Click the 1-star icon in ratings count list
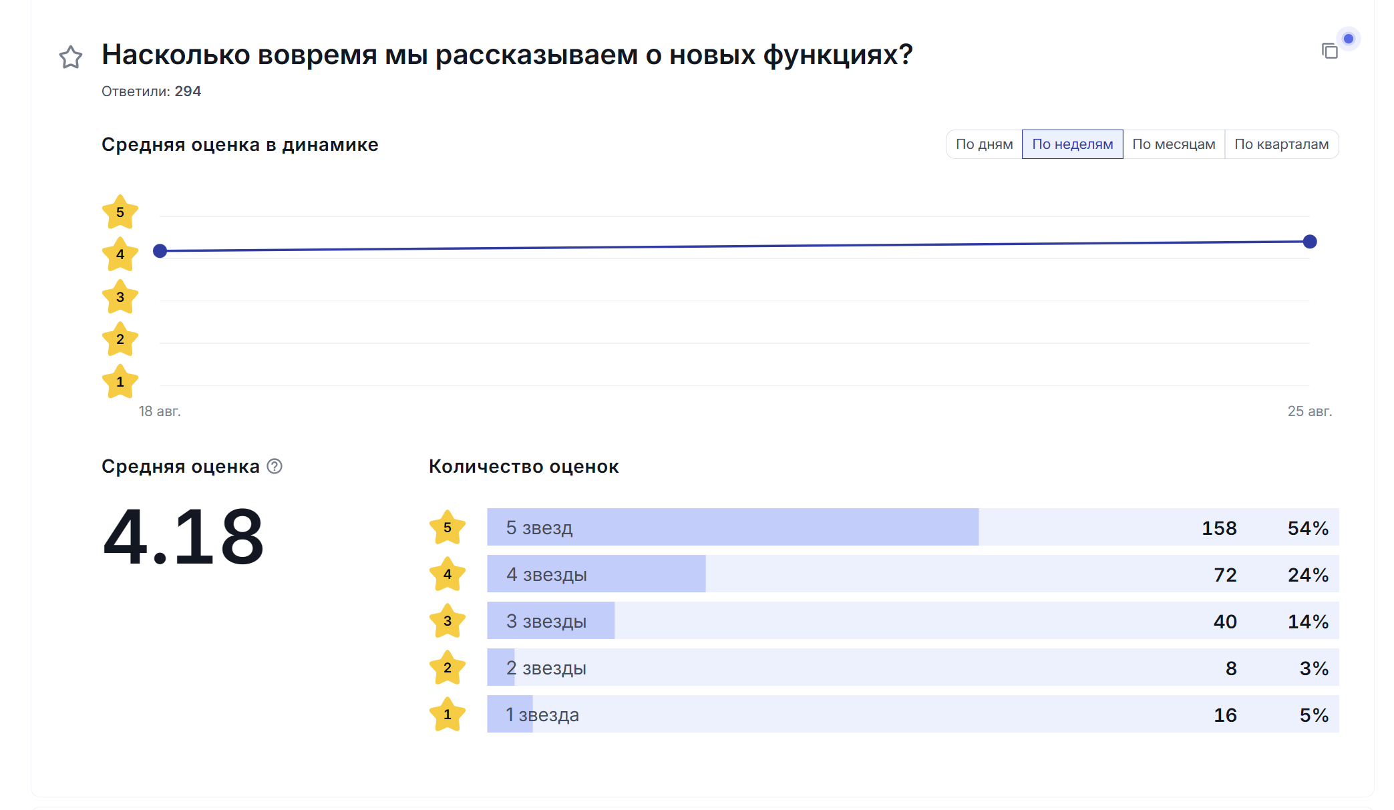Screen dimensions: 1394x810 [x=448, y=715]
